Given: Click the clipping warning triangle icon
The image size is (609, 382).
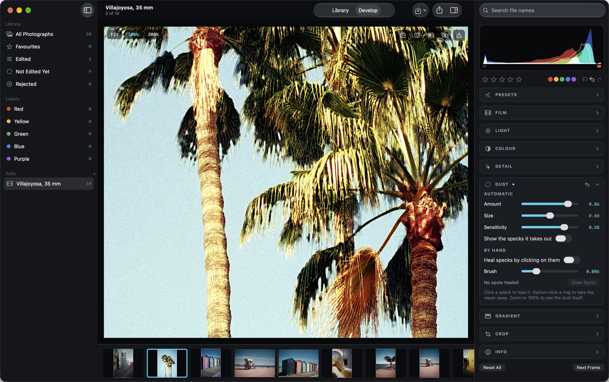Looking at the screenshot, I should click(459, 35).
